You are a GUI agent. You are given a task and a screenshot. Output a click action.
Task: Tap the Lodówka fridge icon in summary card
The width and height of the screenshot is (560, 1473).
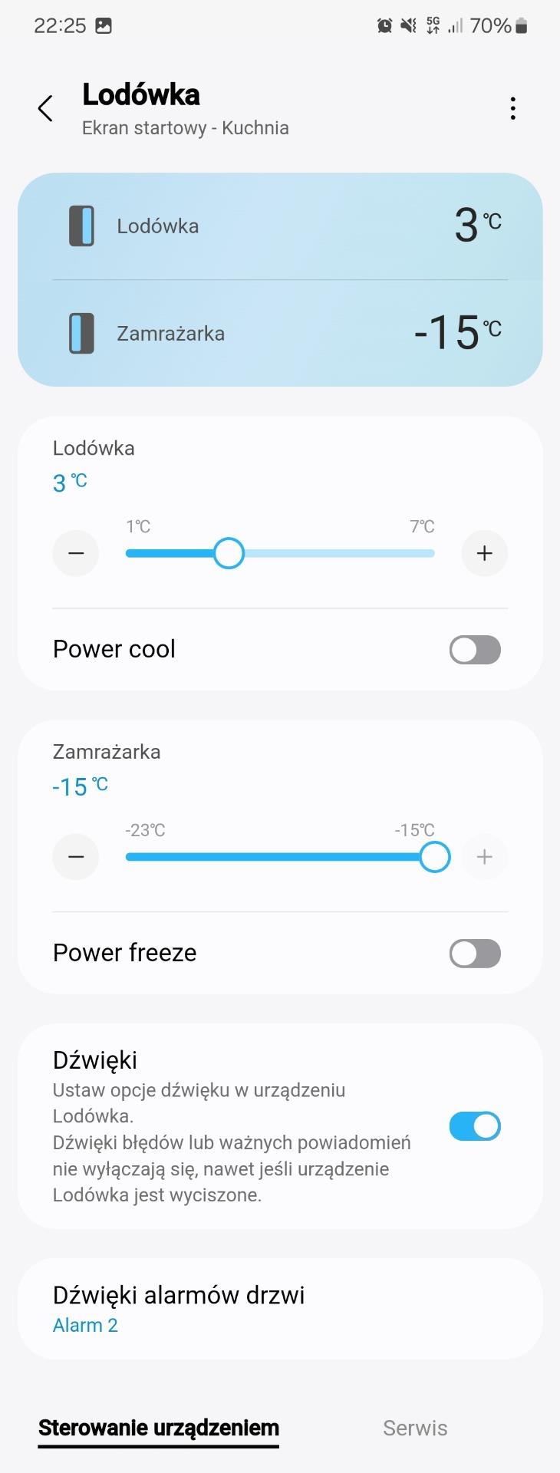point(82,226)
